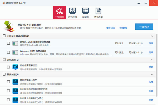The width and height of the screenshot is (158, 105).
Task: Click the 优化服务器域名查询超时时间 title text
Action: tap(34, 89)
